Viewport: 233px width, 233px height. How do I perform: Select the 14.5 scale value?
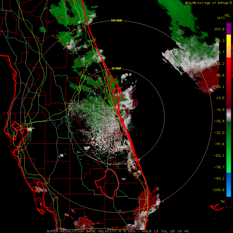[220, 98]
